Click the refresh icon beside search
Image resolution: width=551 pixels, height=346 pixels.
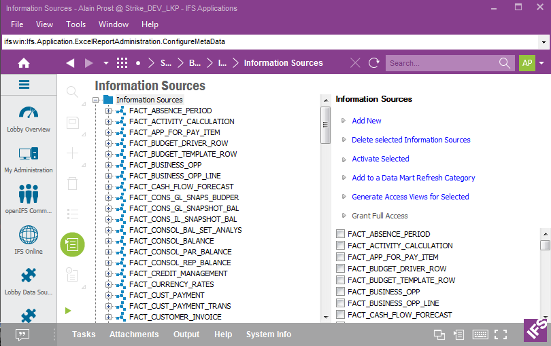(x=373, y=63)
